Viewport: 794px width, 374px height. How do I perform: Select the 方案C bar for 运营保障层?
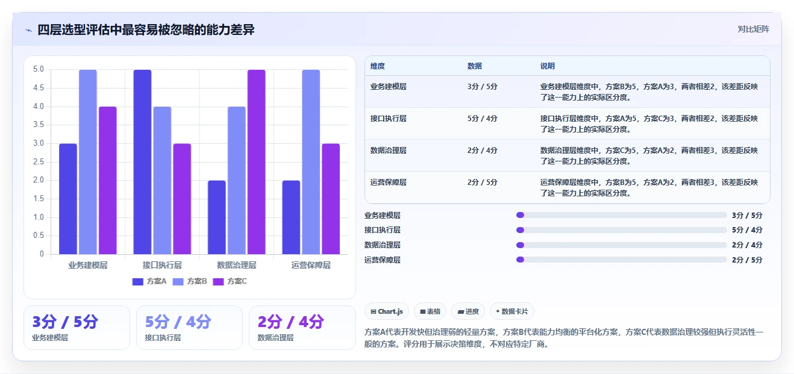click(331, 199)
